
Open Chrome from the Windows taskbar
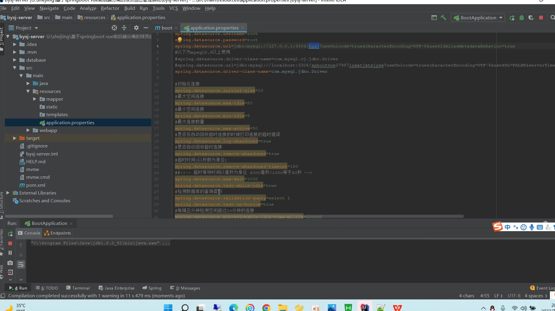[x=266, y=308]
